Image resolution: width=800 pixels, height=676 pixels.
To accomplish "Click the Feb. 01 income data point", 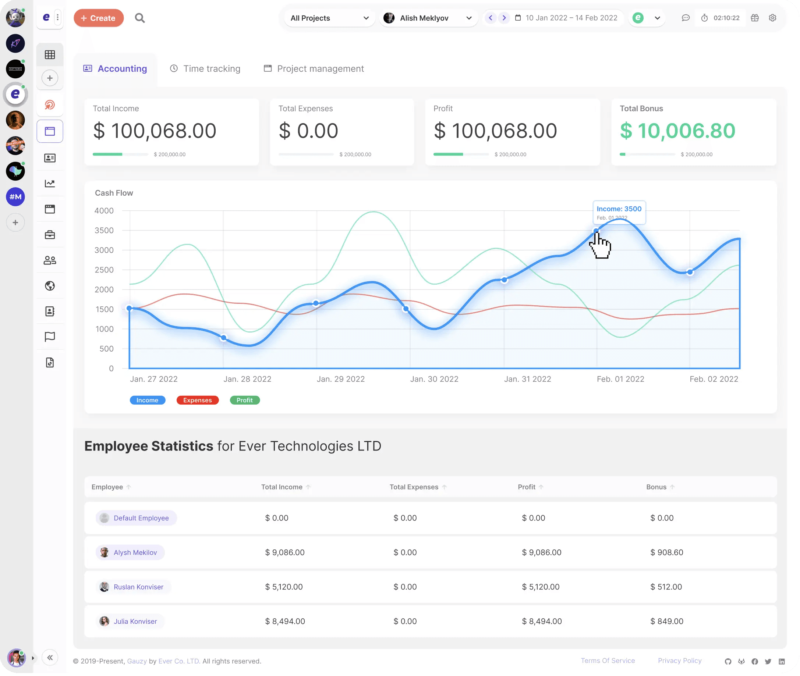I will click(x=596, y=231).
